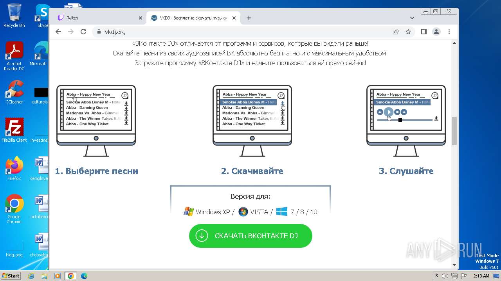Image resolution: width=501 pixels, height=281 pixels.
Task: Open the hlog.png desktop file
Action: [14, 245]
